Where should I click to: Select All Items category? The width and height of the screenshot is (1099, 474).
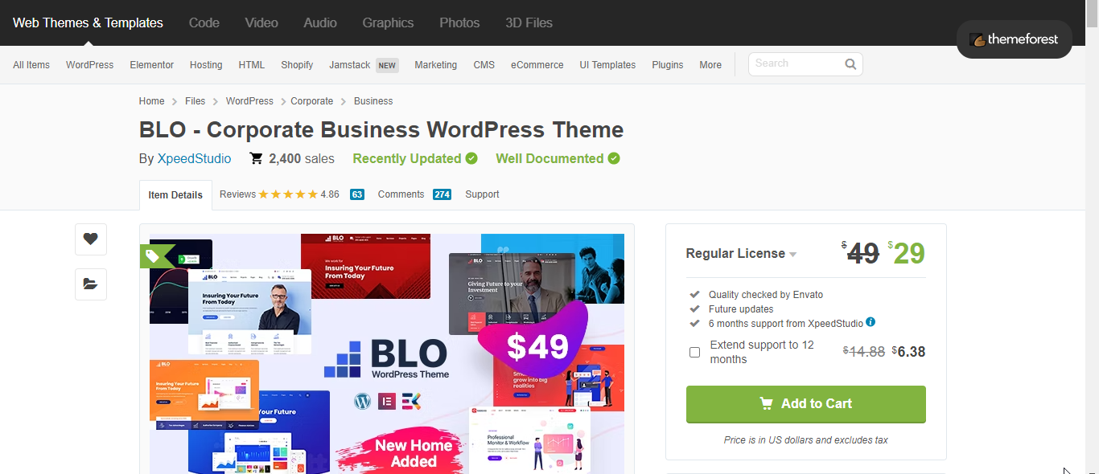[31, 65]
